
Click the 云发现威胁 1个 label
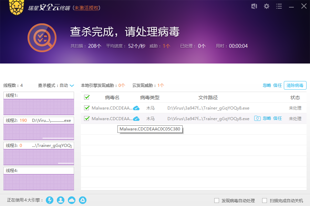(x=148, y=85)
